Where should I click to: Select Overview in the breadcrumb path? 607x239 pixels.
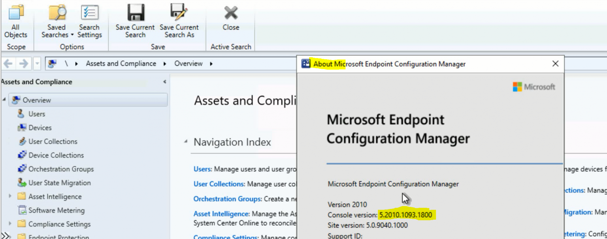(x=189, y=64)
